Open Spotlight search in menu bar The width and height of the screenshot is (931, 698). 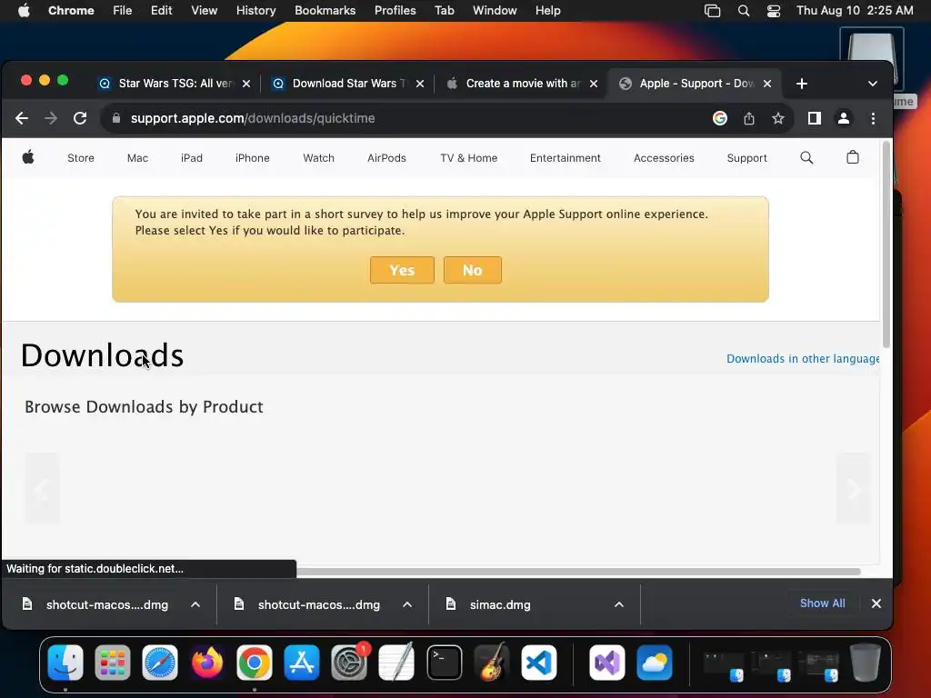pos(743,11)
